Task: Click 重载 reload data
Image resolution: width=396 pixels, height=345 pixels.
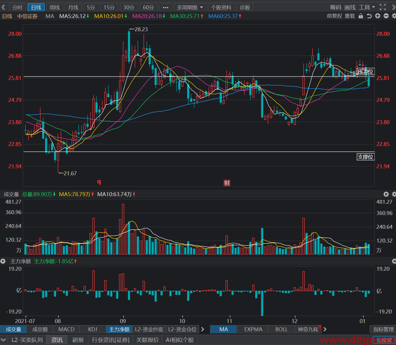Action: tap(350, 16)
